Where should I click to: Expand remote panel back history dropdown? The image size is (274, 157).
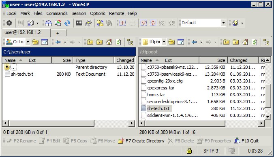(x=201, y=42)
